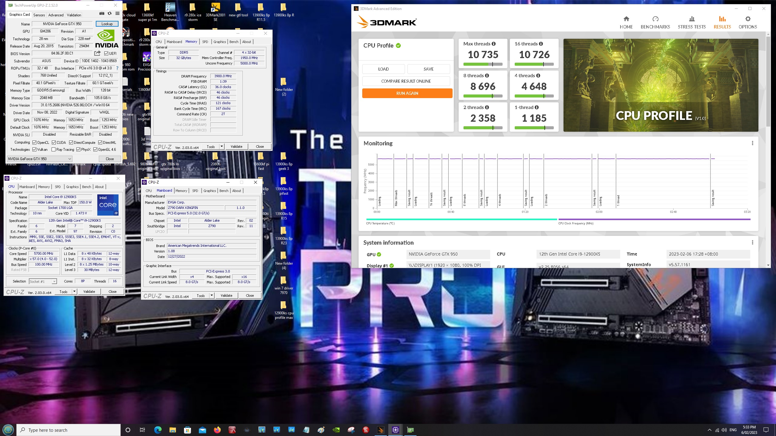Switch to the Sensors tab in GPU-Z
This screenshot has width=776, height=436.
pyautogui.click(x=39, y=15)
